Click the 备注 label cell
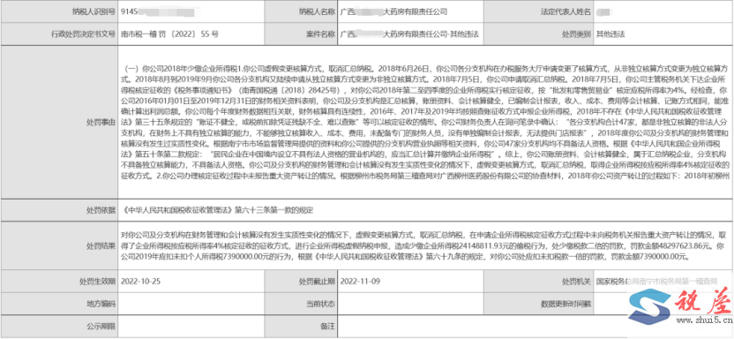Screen dimensions: 734x339 tap(301, 326)
